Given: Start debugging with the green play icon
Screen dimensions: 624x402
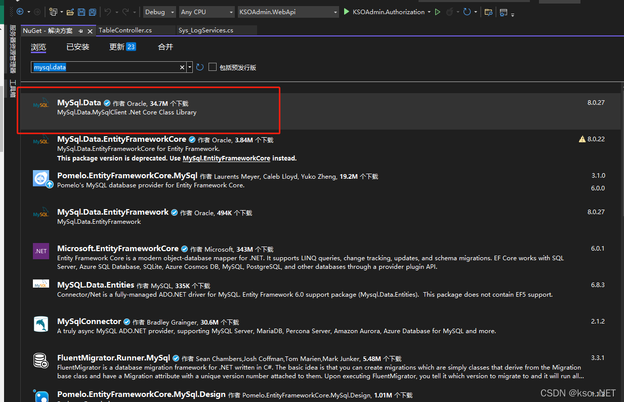Looking at the screenshot, I should click(x=347, y=12).
